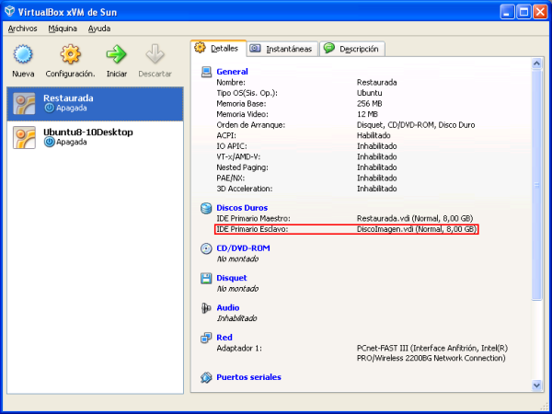This screenshot has width=552, height=414.
Task: Switch to the Instantáneas tab
Action: point(281,49)
